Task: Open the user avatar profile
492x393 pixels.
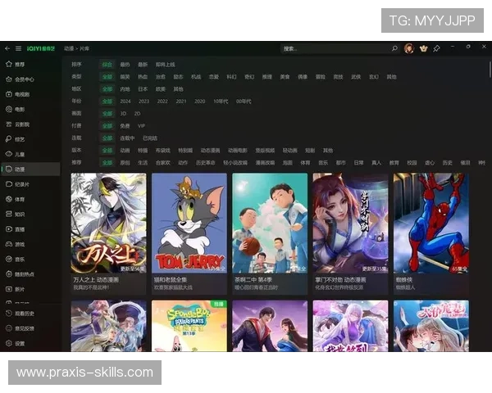Action: pos(409,49)
